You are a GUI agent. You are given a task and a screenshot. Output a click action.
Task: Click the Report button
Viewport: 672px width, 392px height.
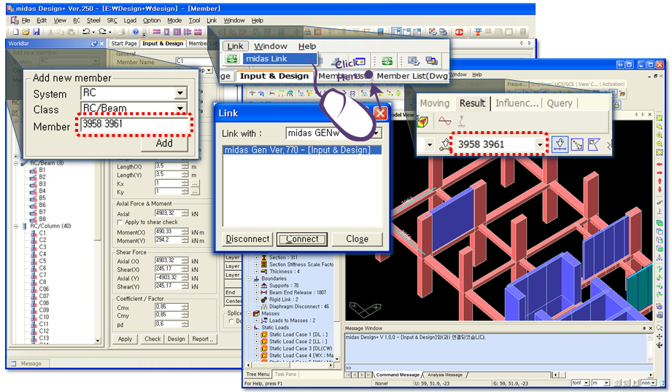(203, 339)
